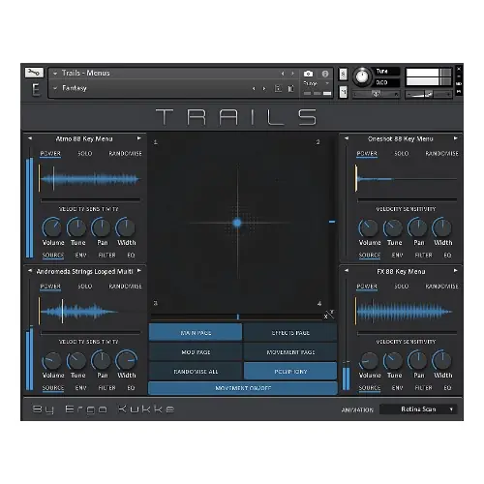Open the Animation Retina Scan dropdown
The image size is (484, 484).
pyautogui.click(x=418, y=409)
